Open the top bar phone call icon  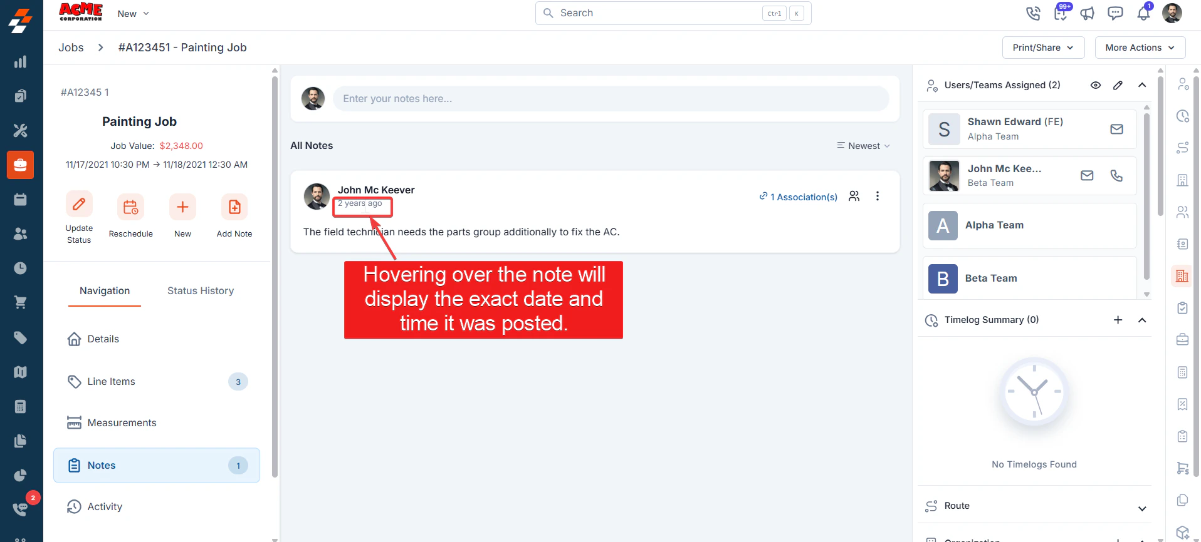[1032, 13]
